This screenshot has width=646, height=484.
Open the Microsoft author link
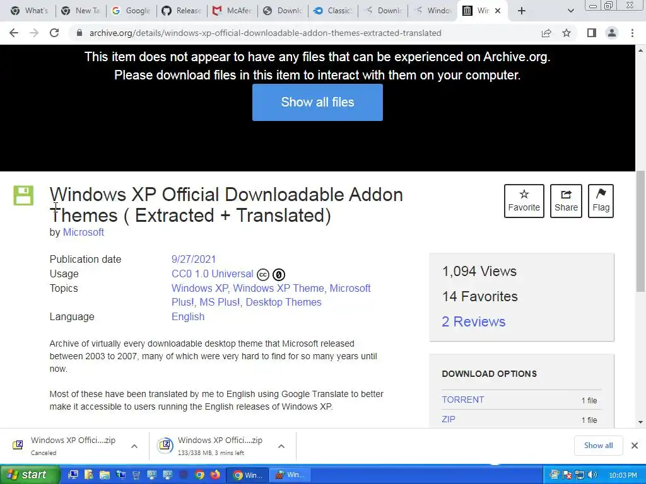click(83, 232)
